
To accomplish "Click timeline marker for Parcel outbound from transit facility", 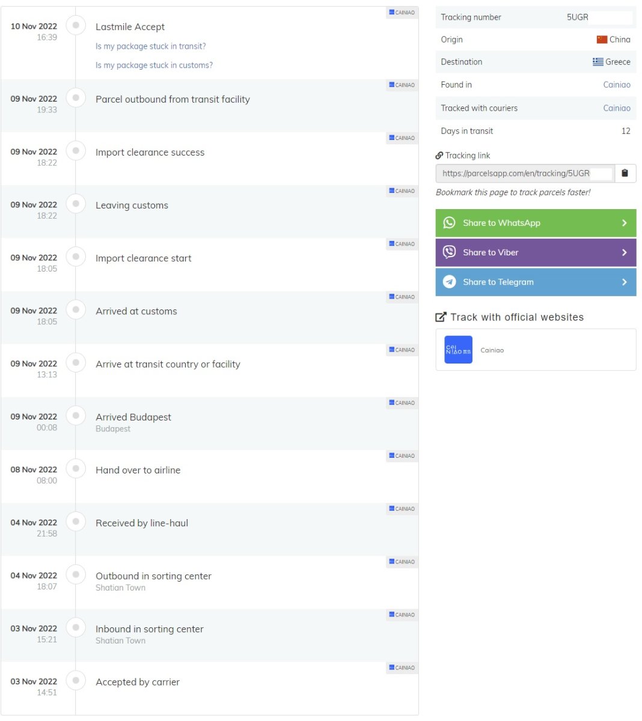I will pyautogui.click(x=76, y=97).
